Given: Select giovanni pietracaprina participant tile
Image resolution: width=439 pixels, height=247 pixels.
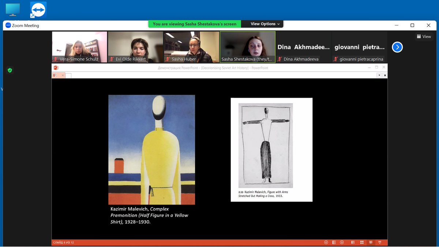Looking at the screenshot, I should pos(359,47).
